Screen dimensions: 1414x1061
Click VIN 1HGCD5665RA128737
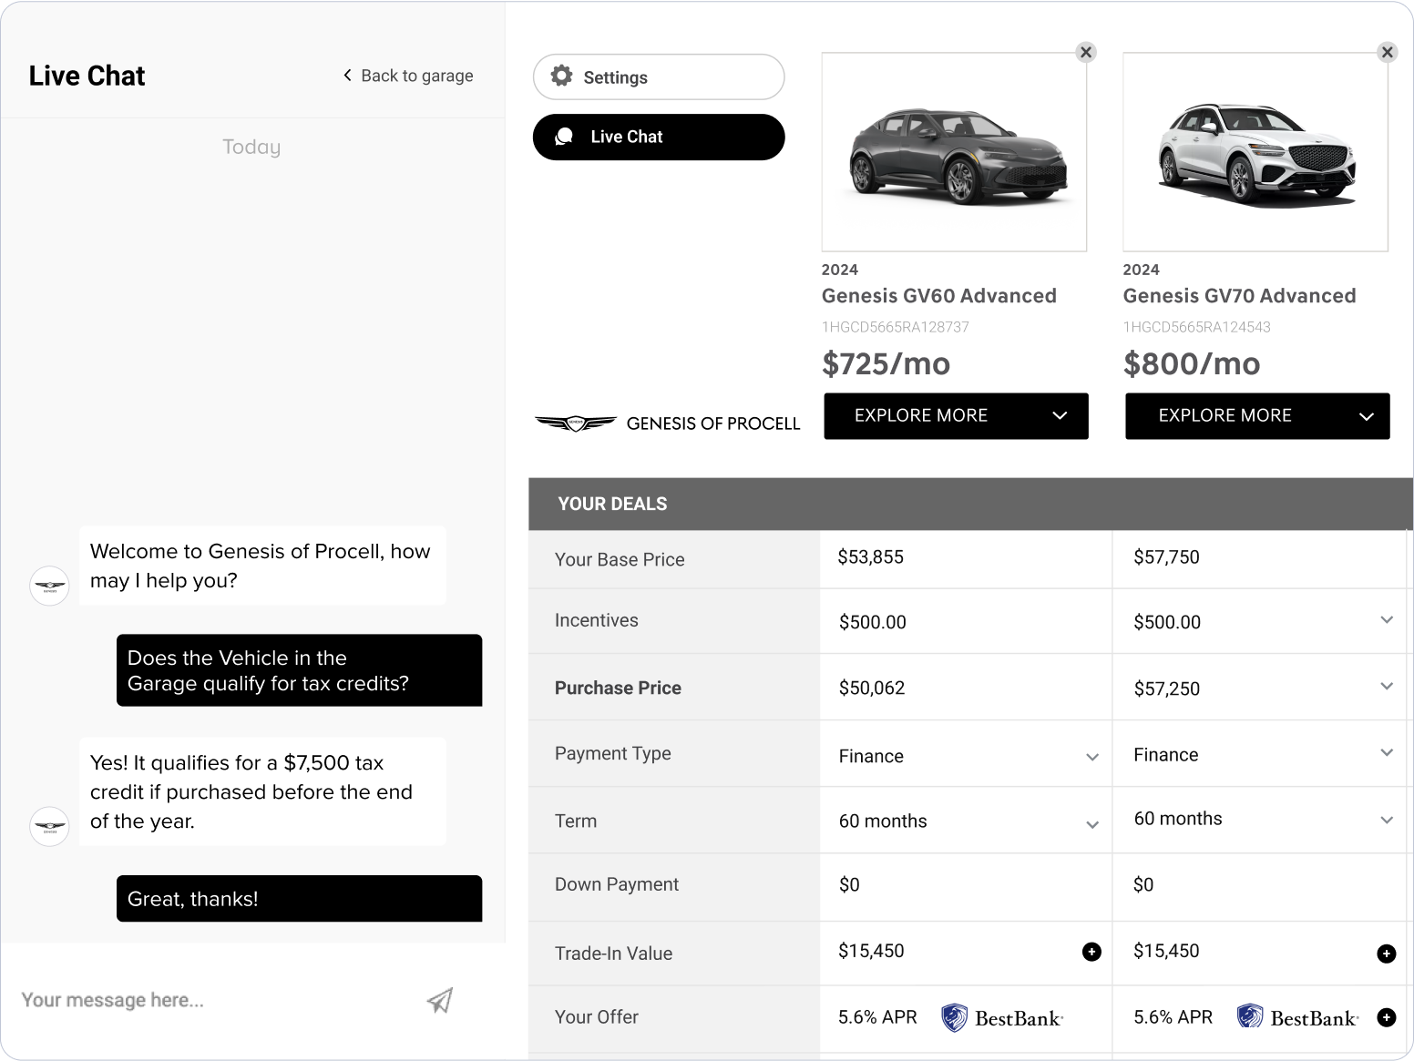pyautogui.click(x=896, y=327)
